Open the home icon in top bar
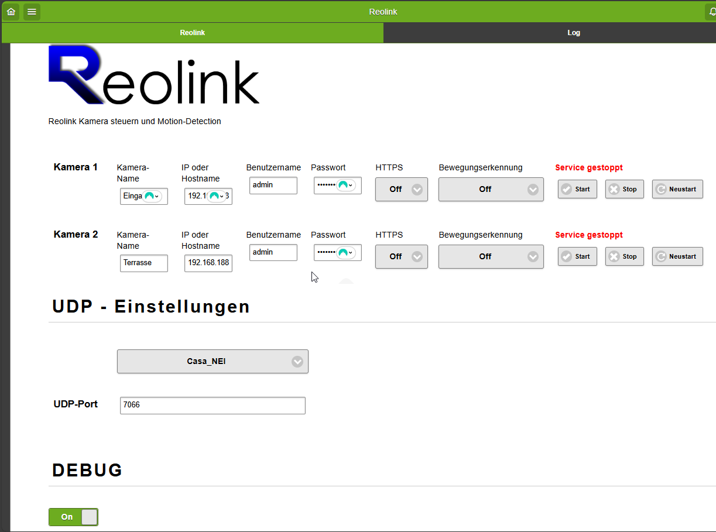The image size is (716, 532). point(11,12)
